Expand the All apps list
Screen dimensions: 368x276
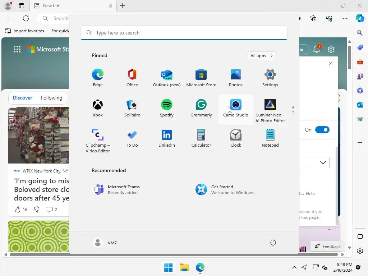[262, 56]
